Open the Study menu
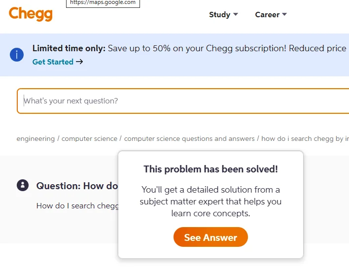The height and width of the screenshot is (267, 349). coord(223,15)
